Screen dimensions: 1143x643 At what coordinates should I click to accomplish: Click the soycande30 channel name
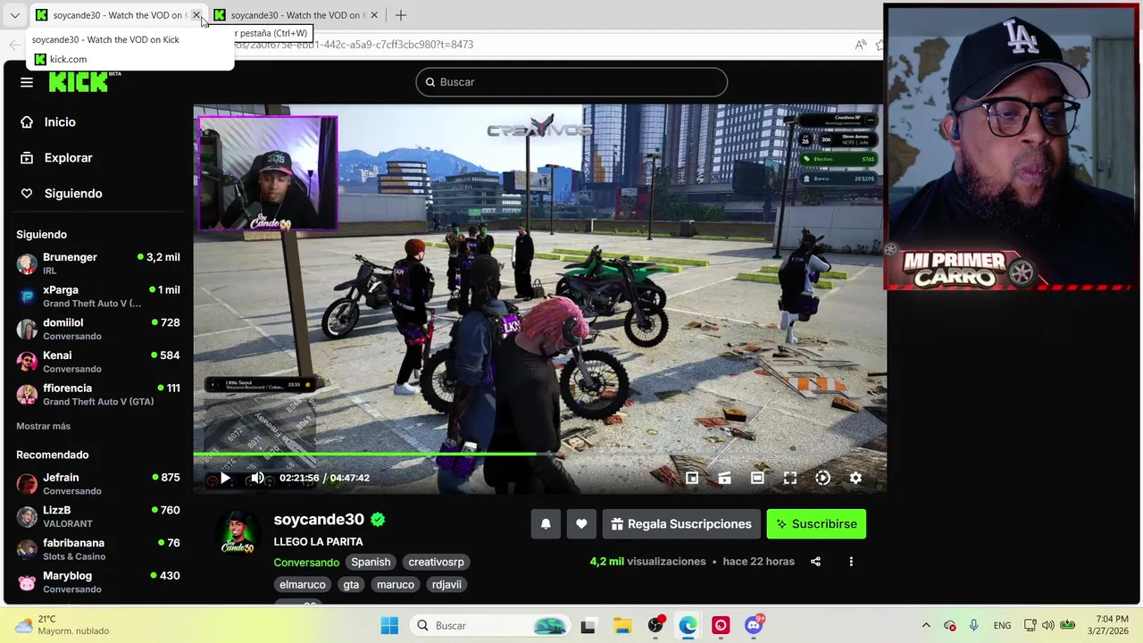tap(319, 520)
